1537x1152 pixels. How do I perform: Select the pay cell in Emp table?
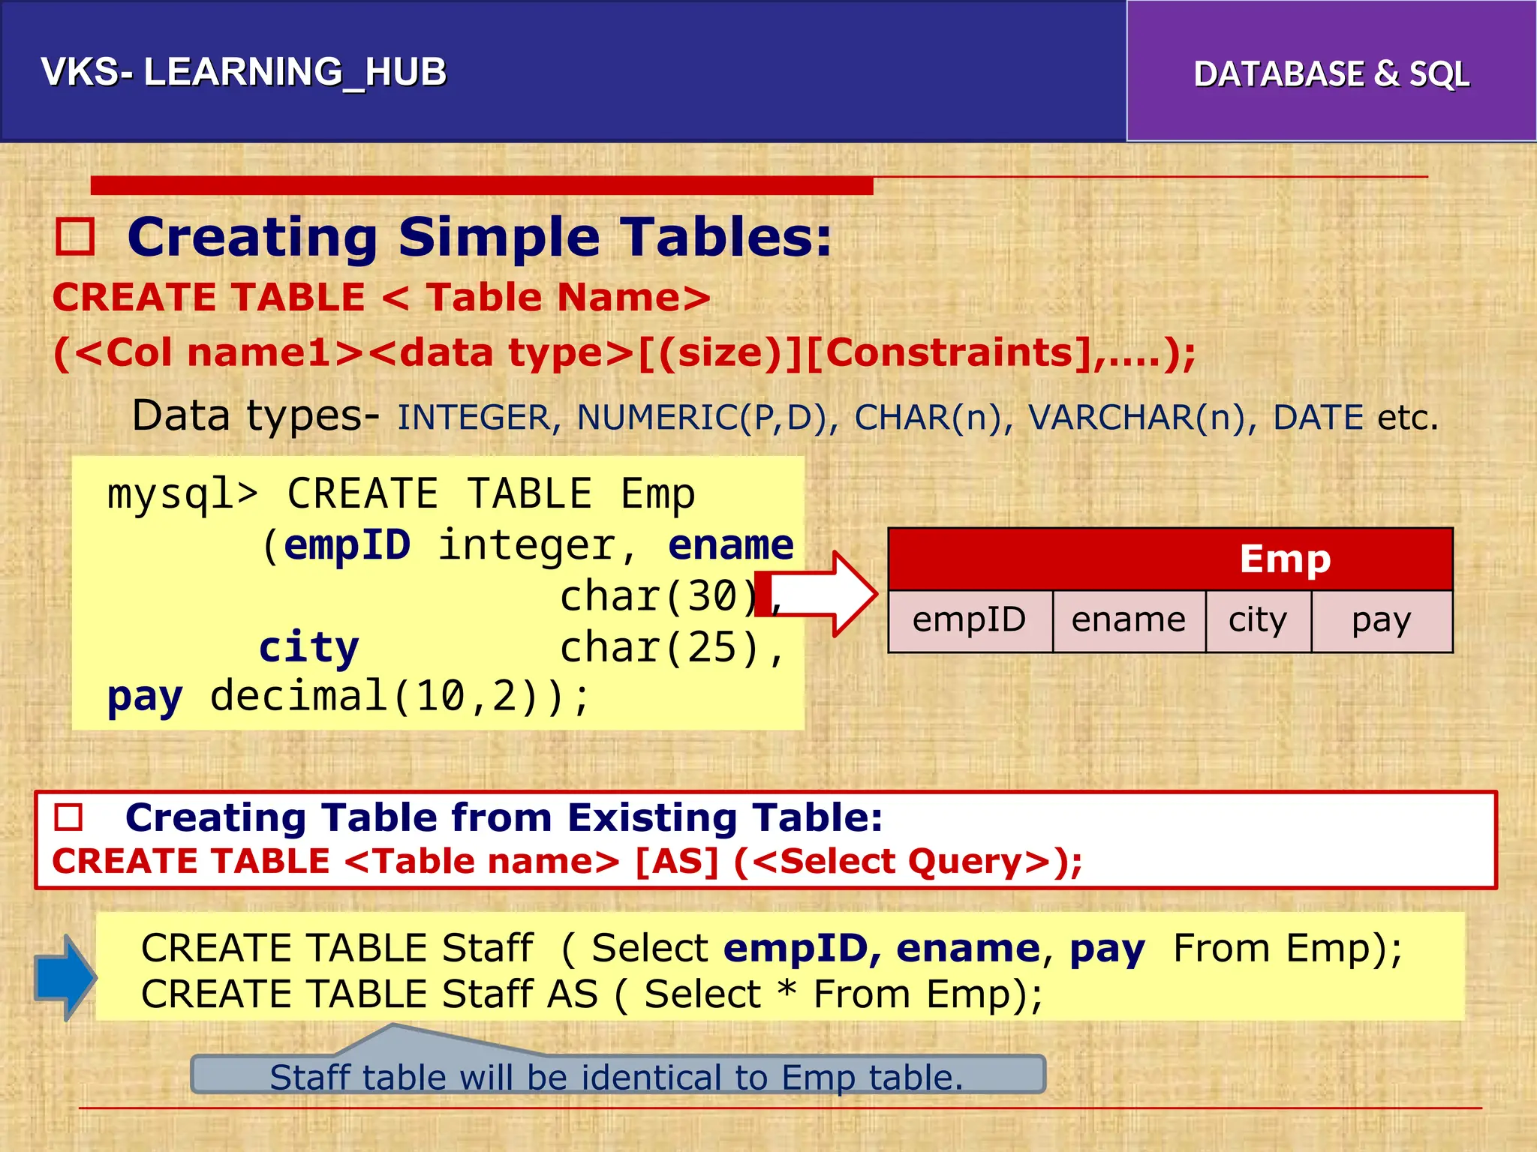1382,621
